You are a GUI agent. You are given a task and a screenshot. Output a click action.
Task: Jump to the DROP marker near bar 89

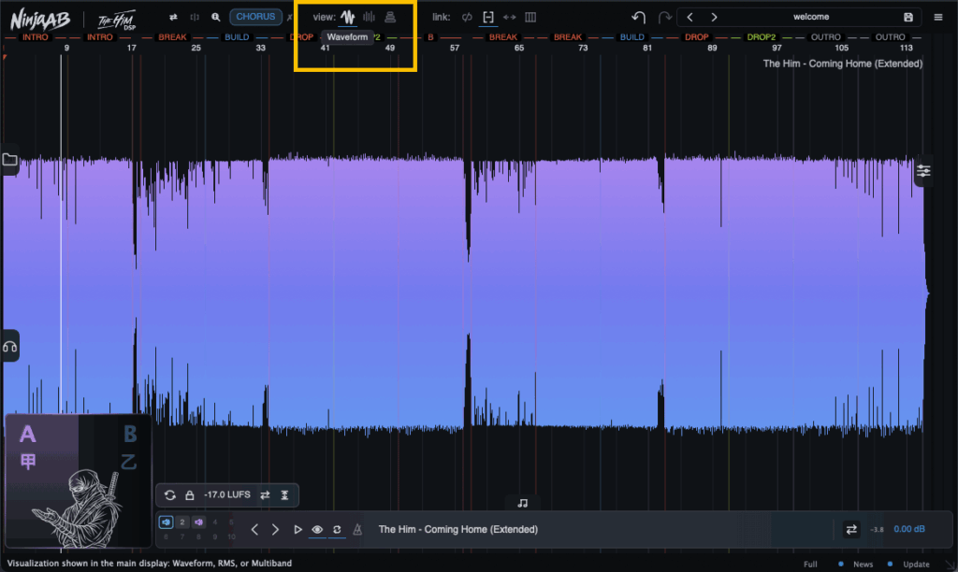(x=696, y=37)
